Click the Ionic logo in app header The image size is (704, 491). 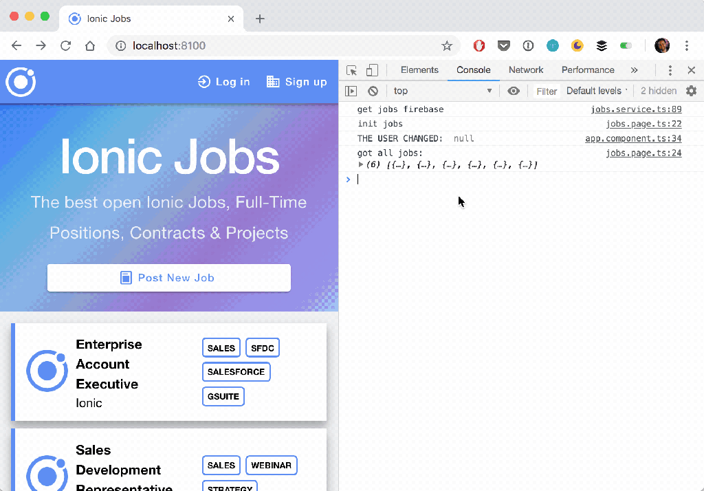pos(21,82)
